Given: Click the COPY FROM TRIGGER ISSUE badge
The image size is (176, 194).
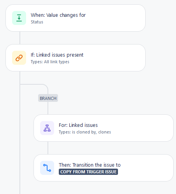Looking at the screenshot, I should click(x=88, y=172).
